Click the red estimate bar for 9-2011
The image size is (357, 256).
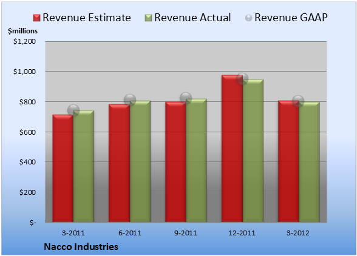click(175, 162)
